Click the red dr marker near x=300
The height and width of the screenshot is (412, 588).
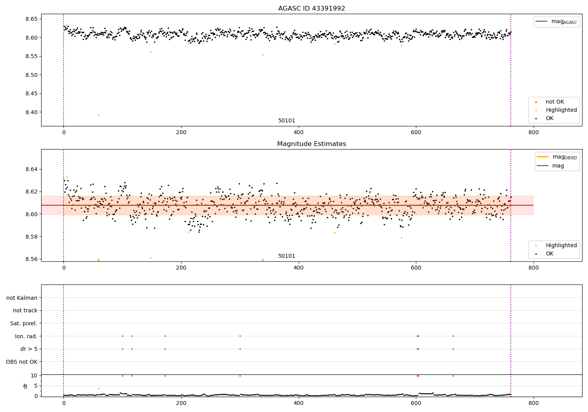pos(240,376)
